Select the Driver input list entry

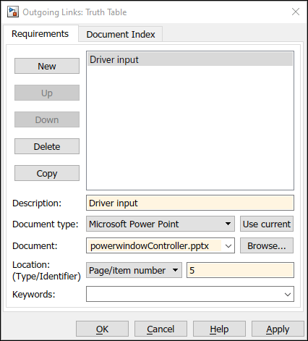pos(190,59)
